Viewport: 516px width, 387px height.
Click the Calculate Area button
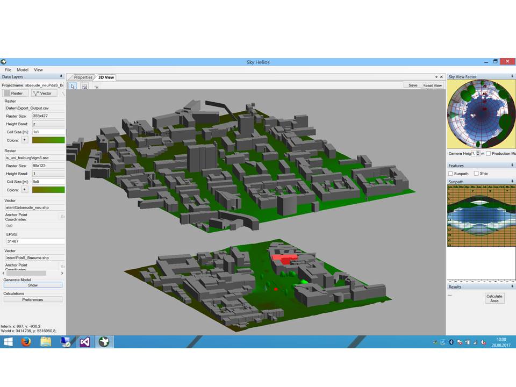pos(494,298)
